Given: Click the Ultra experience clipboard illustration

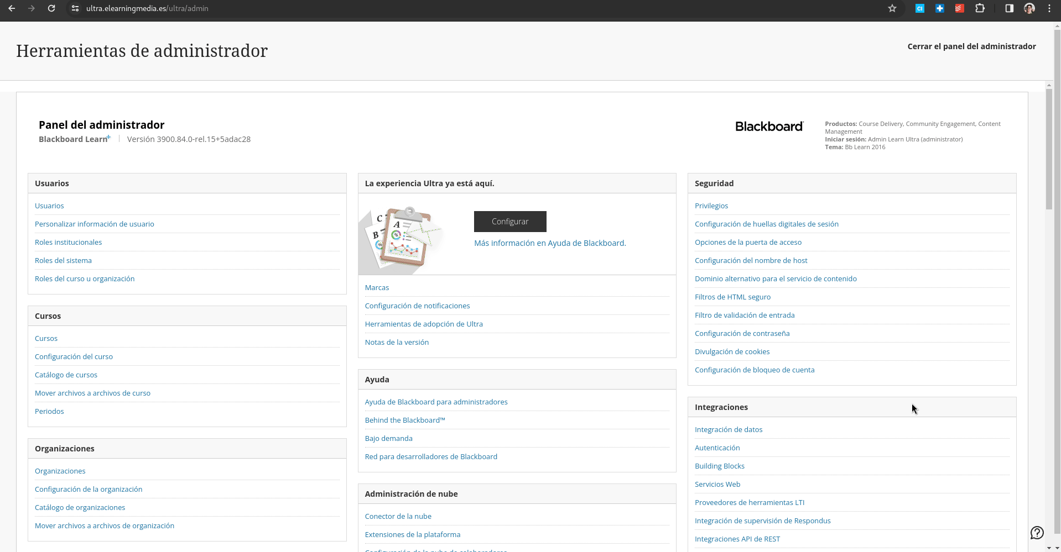Looking at the screenshot, I should [402, 240].
